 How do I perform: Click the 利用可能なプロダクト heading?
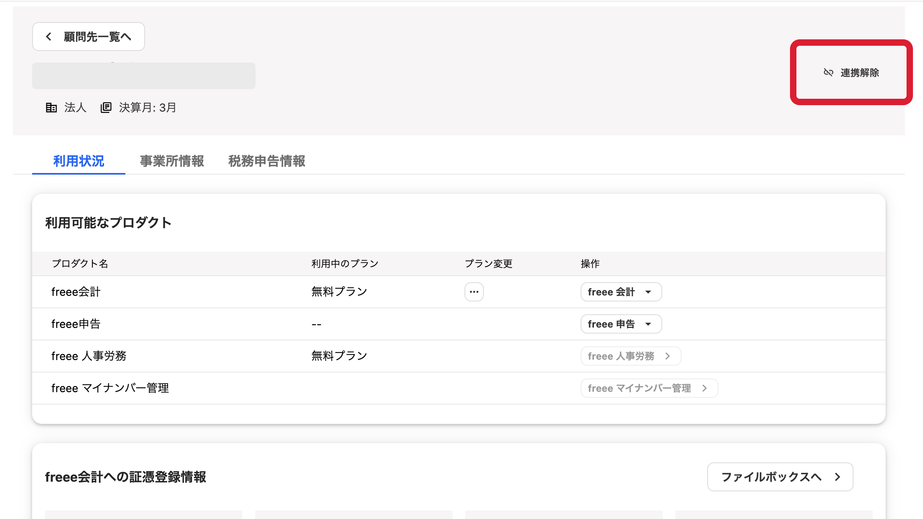point(108,223)
